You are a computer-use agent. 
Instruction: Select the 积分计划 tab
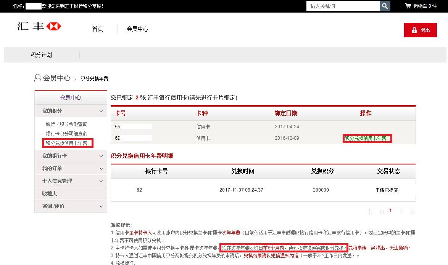[x=42, y=55]
